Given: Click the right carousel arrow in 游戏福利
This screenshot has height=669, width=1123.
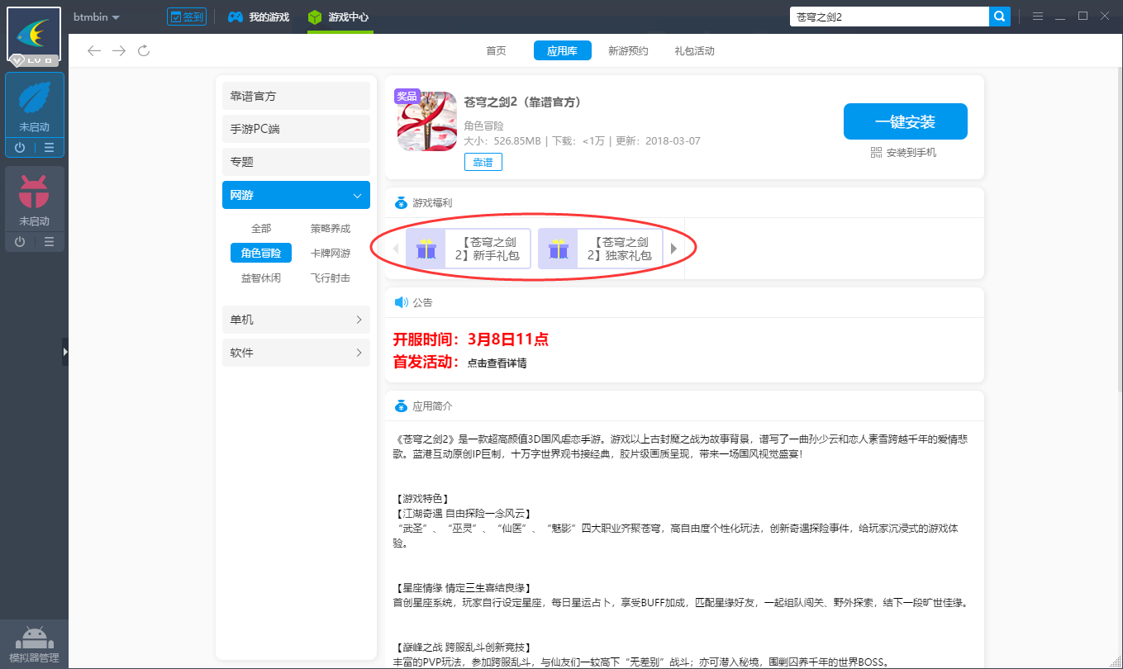Looking at the screenshot, I should 673,248.
